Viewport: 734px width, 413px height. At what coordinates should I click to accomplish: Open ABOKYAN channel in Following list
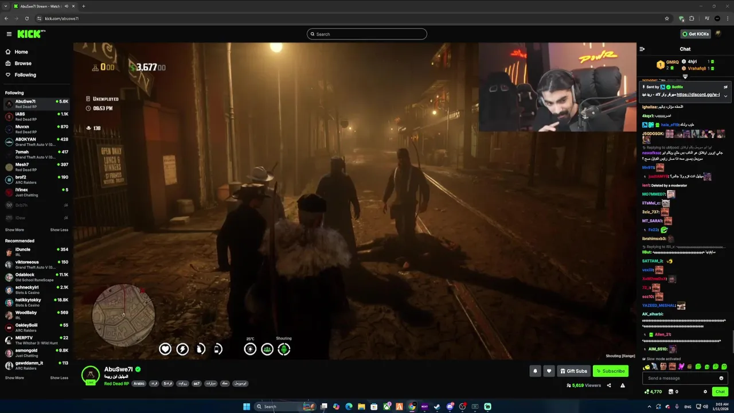(x=37, y=142)
